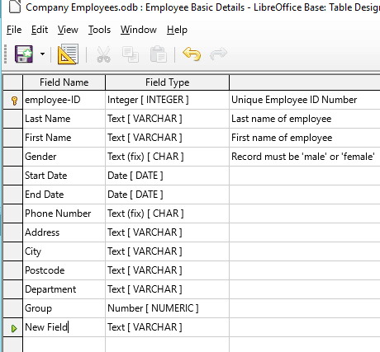Click the Index Design icon

point(68,54)
